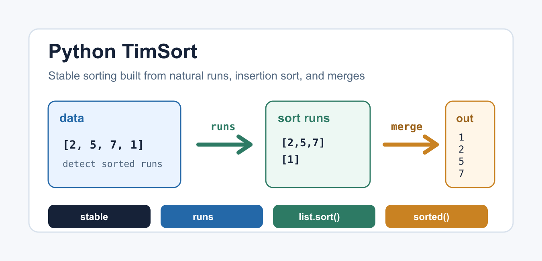This screenshot has width=542, height=261.
Task: Select the '[2, 5, 7, 1]' list text
Action: [x=103, y=145]
